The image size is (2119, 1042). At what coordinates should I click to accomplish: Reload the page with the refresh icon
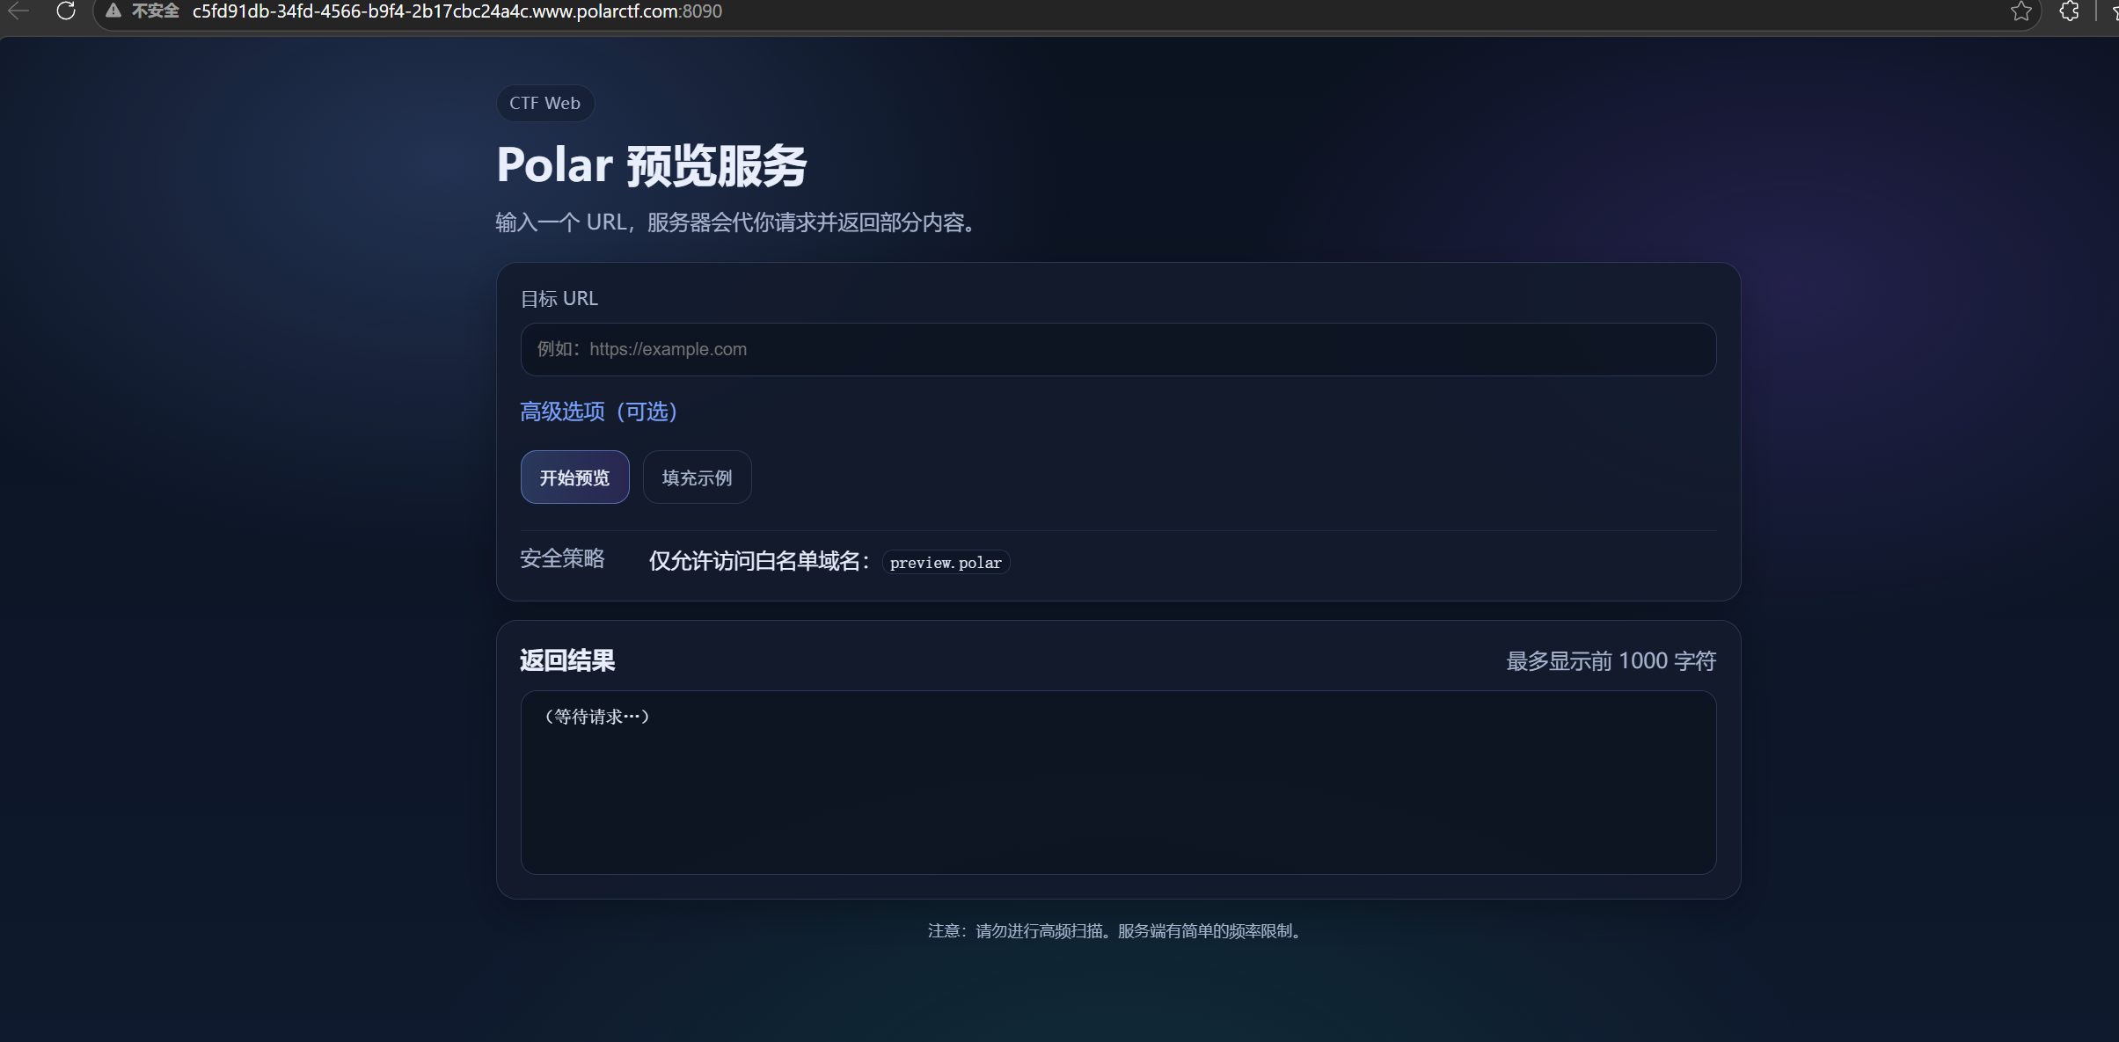point(66,11)
